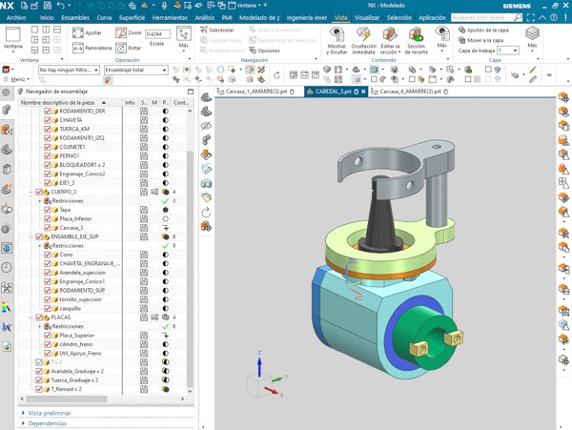The width and height of the screenshot is (572, 430).
Task: Collapse the CUERPO_3 assembly node
Action: (x=31, y=193)
